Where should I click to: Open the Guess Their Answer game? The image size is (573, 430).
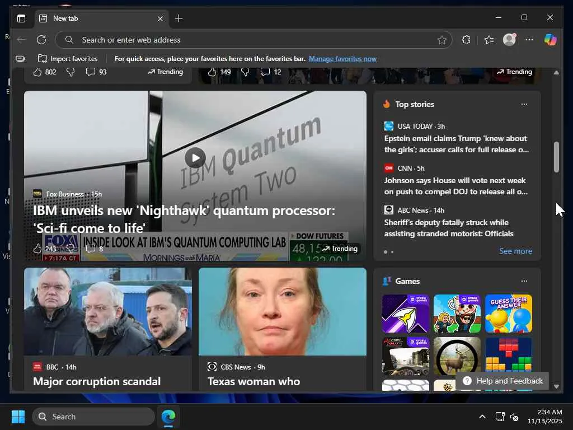509,314
